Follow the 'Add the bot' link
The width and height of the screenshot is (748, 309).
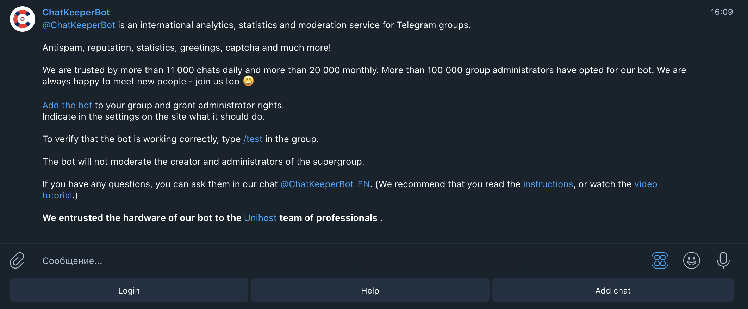[x=67, y=105]
